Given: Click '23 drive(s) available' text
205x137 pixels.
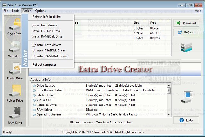Looking at the screenshot, I should pyautogui.click(x=128, y=86).
